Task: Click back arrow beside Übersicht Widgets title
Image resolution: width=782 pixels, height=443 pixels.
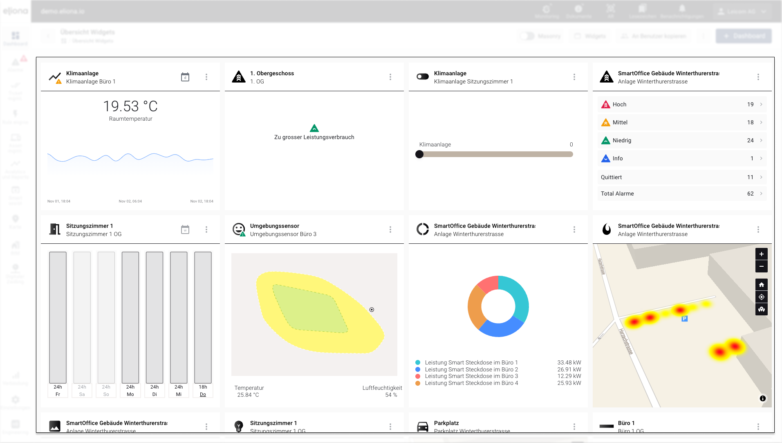Action: (48, 36)
